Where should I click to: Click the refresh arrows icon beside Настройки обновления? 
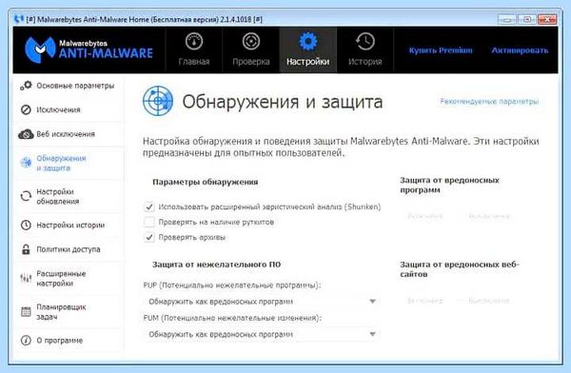tap(26, 196)
